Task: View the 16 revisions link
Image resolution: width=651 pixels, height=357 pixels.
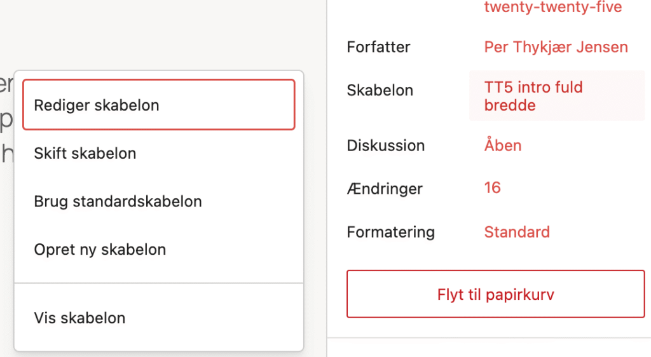Action: [493, 188]
